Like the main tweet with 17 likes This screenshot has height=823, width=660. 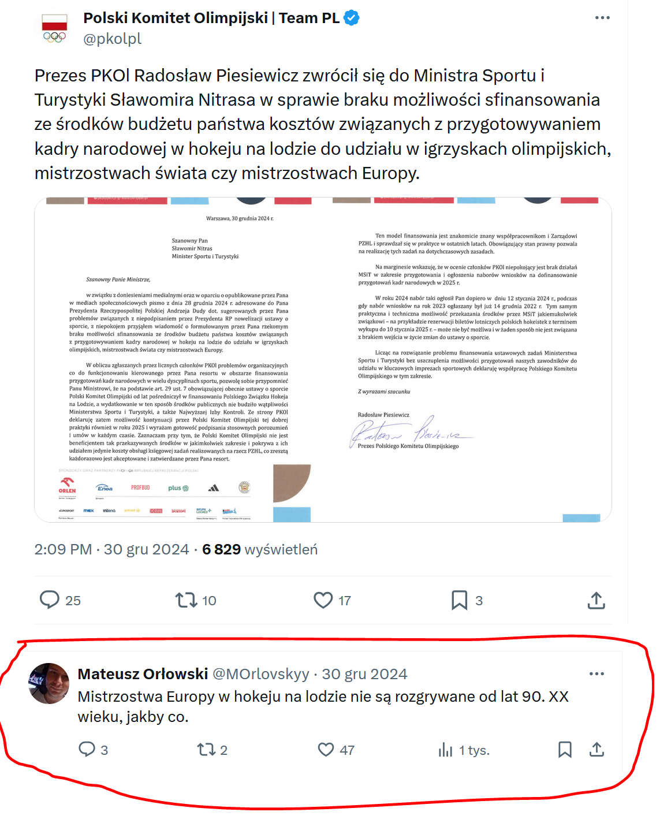click(x=323, y=600)
